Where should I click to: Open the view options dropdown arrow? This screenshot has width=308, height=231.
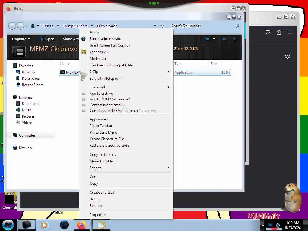pos(214,39)
